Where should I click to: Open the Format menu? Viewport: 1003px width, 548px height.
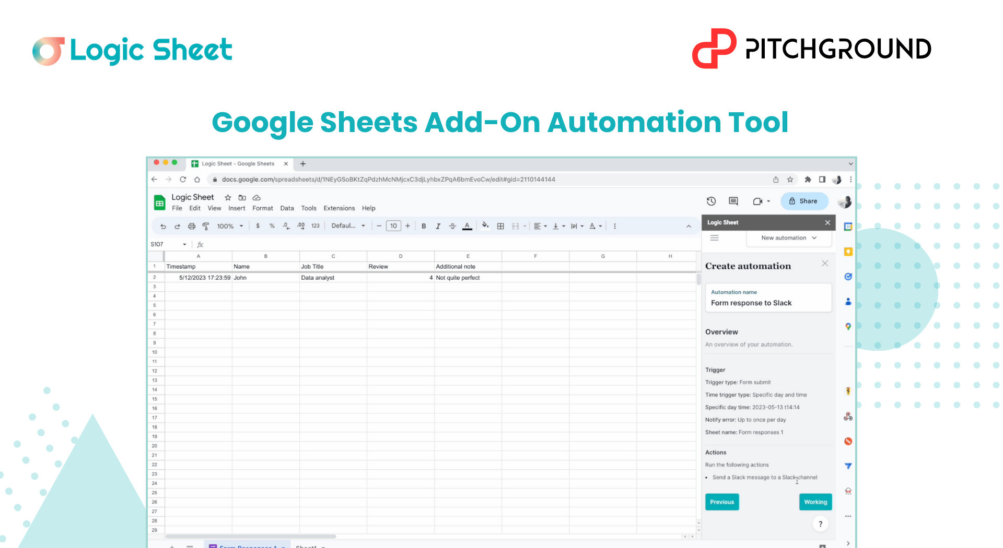coord(262,208)
